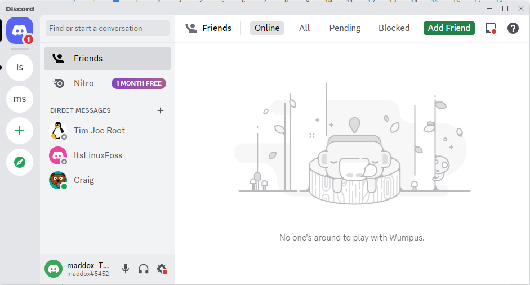Open ItsLinuxFoss direct message
The height and width of the screenshot is (285, 530).
pos(108,155)
